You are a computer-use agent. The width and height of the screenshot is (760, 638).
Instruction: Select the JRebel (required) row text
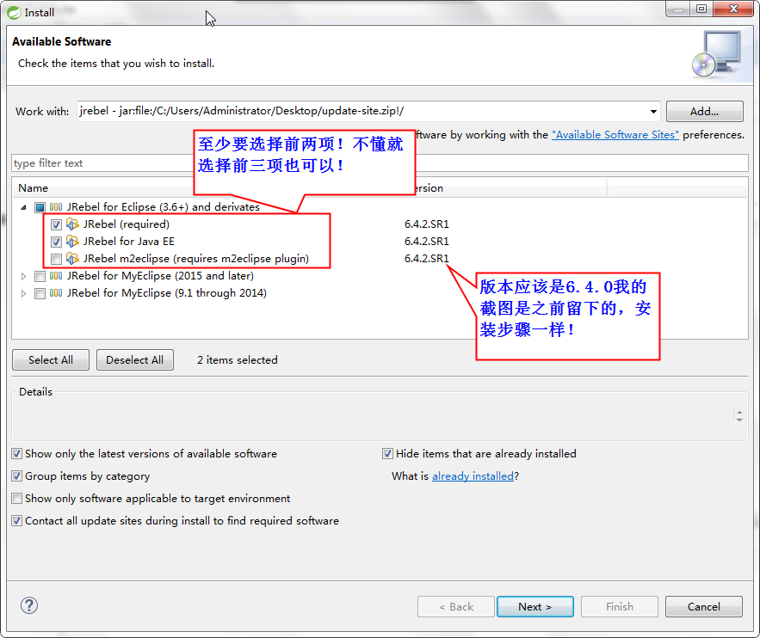tap(126, 224)
